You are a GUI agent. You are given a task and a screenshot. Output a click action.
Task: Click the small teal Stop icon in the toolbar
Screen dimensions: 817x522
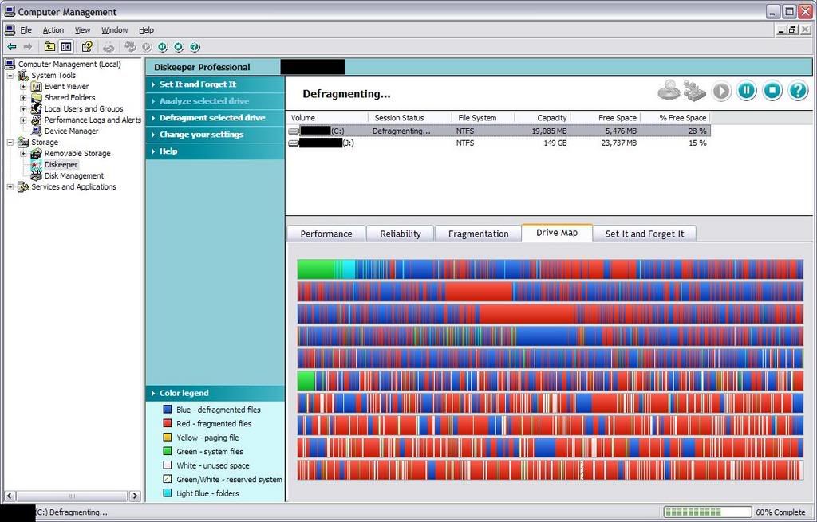click(180, 47)
